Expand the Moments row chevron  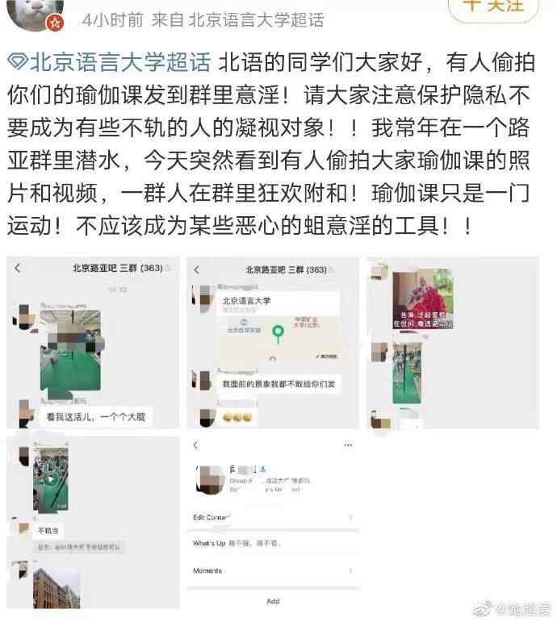350,570
